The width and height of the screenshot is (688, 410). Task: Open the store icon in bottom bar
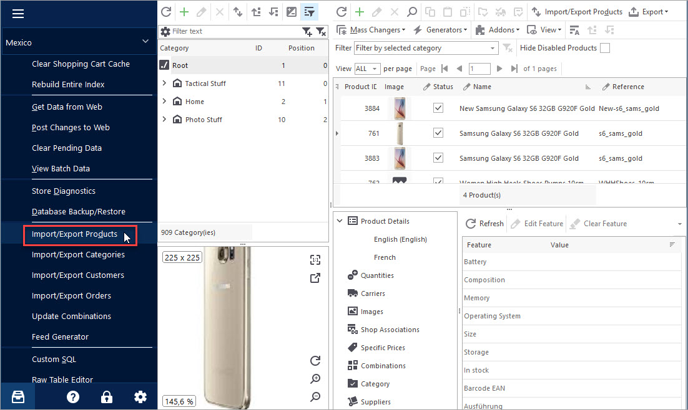[x=18, y=397]
